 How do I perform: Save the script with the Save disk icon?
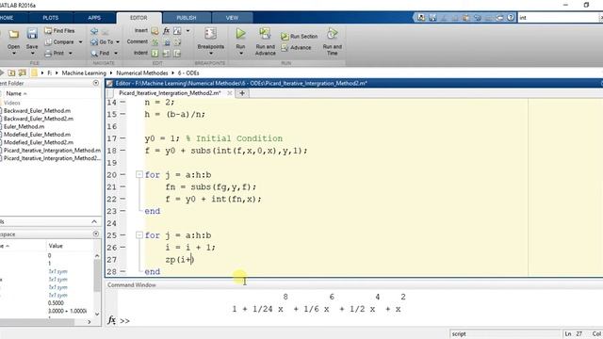(32, 34)
